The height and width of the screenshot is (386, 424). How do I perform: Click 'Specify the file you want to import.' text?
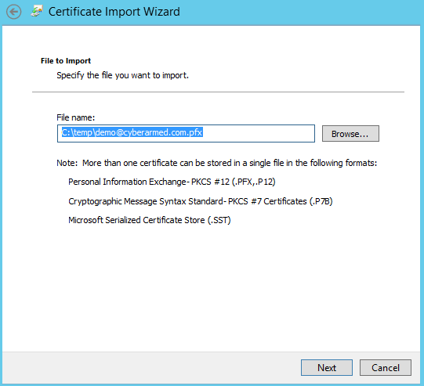(x=122, y=75)
